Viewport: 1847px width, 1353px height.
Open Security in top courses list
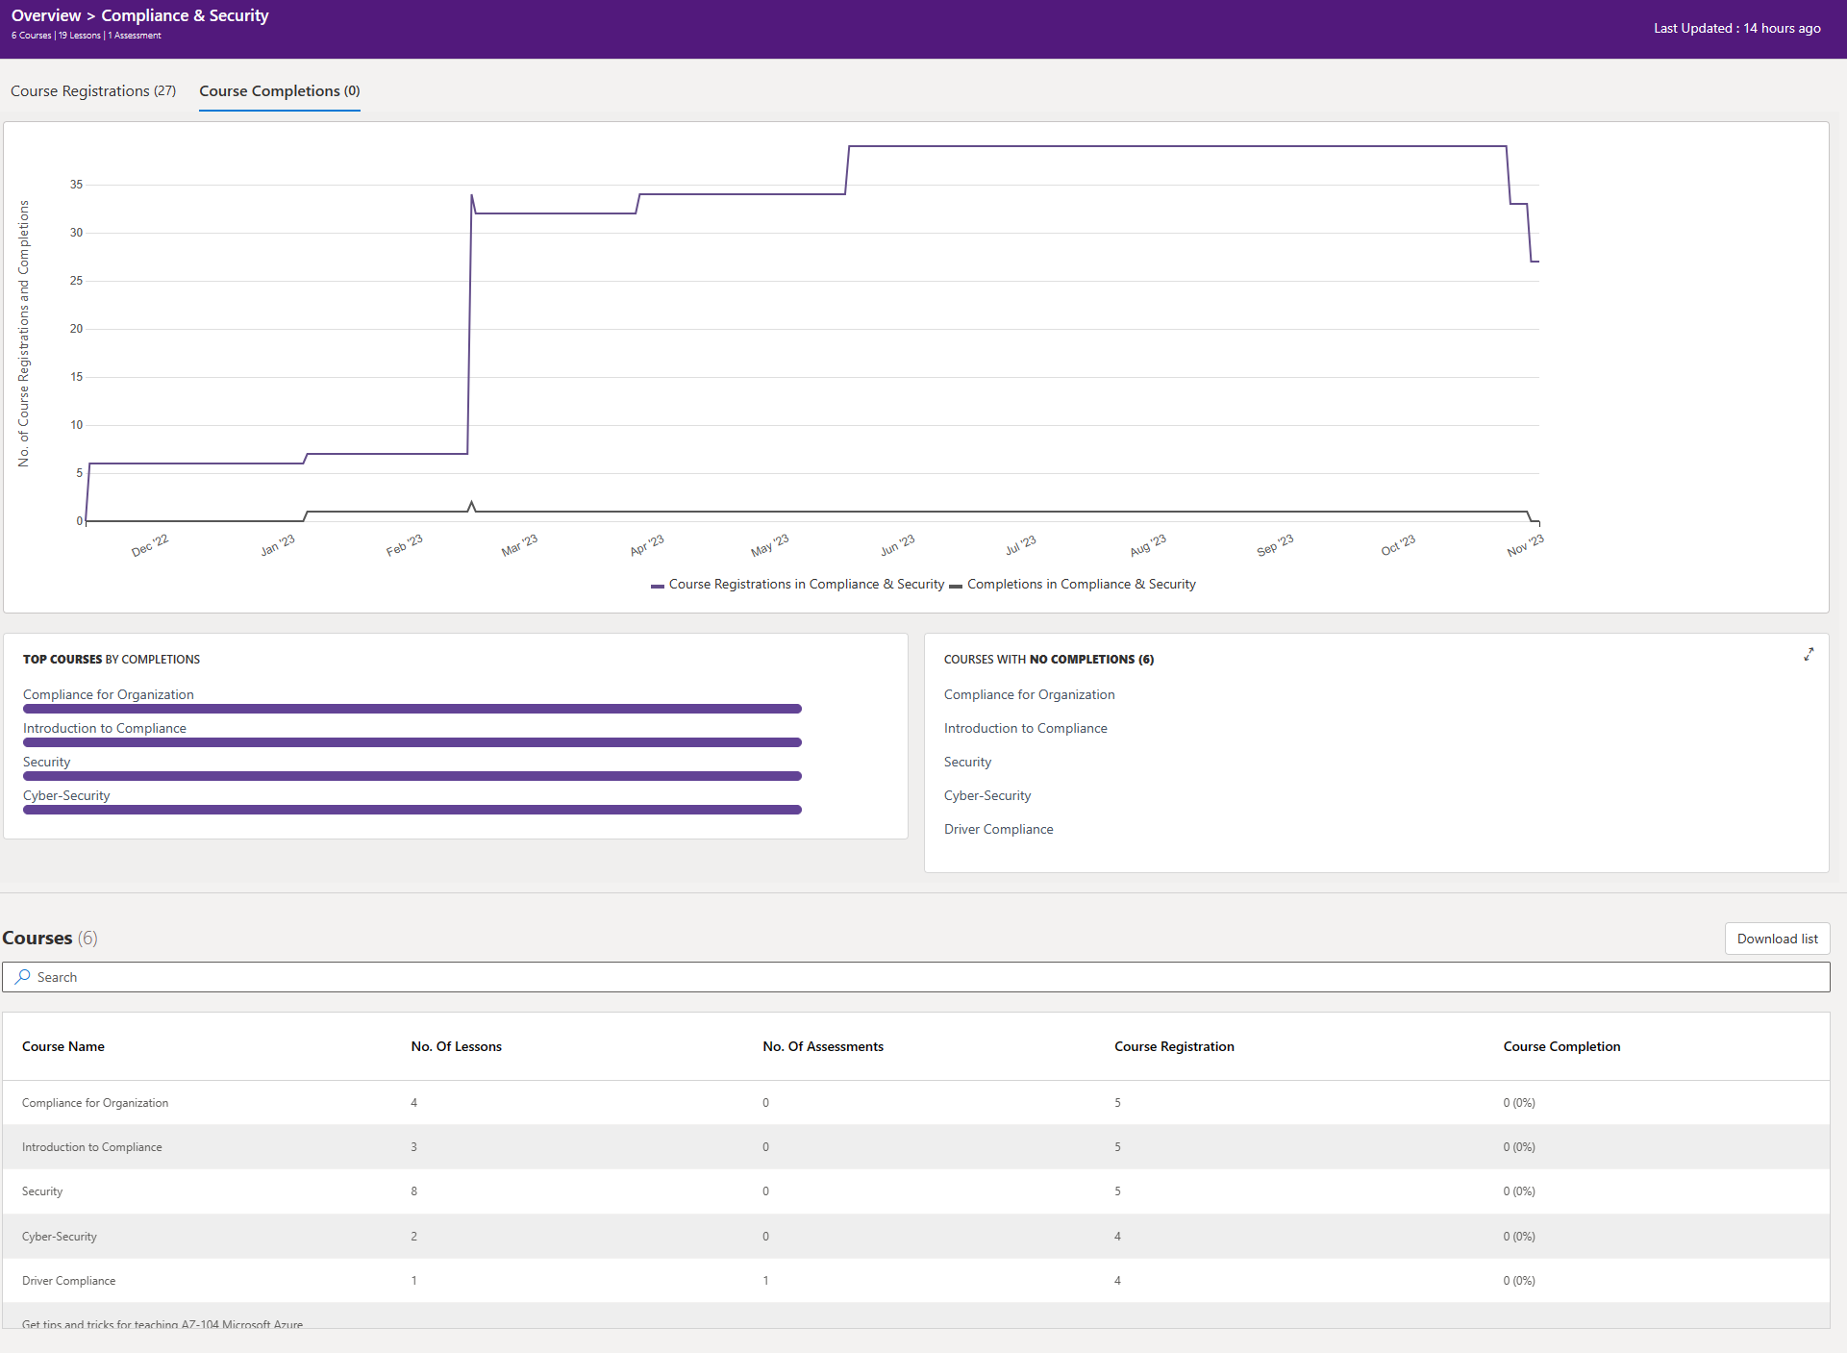coord(47,762)
